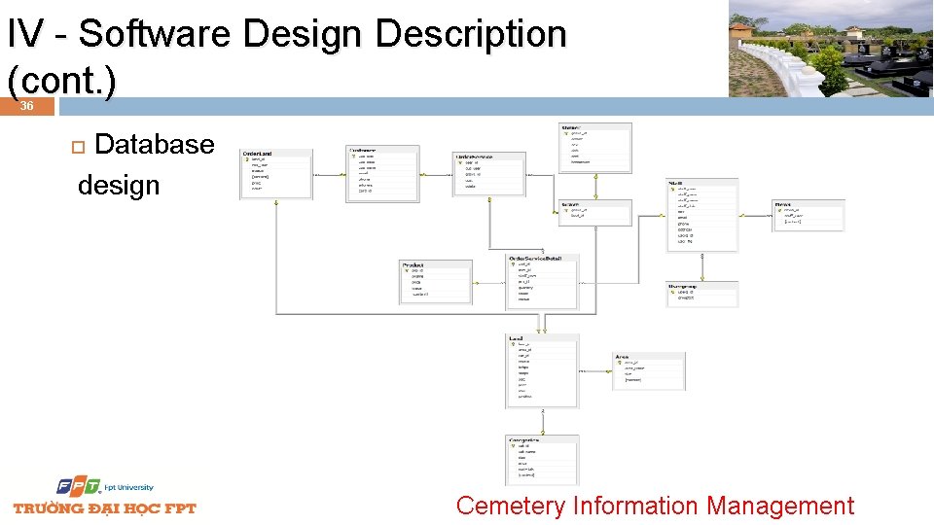Viewport: 934px width, 525px height.
Task: Select the Staff table box
Action: point(701,216)
